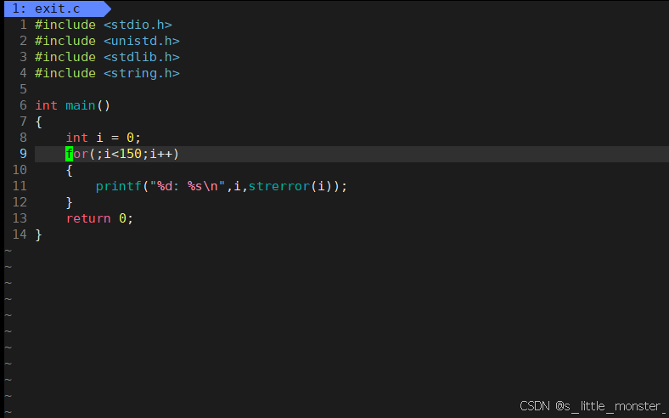Click the strerror function call

pos(279,186)
